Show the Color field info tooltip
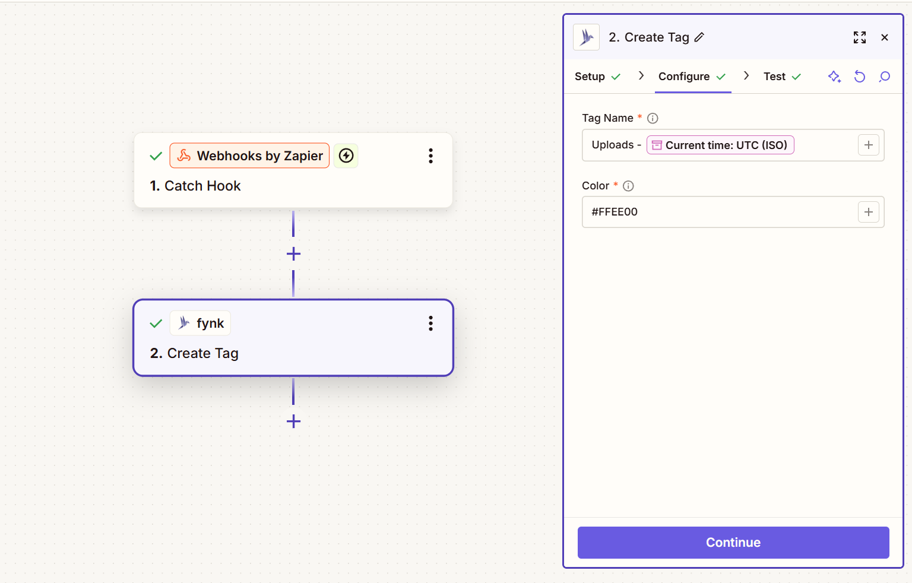This screenshot has height=583, width=912. point(629,186)
